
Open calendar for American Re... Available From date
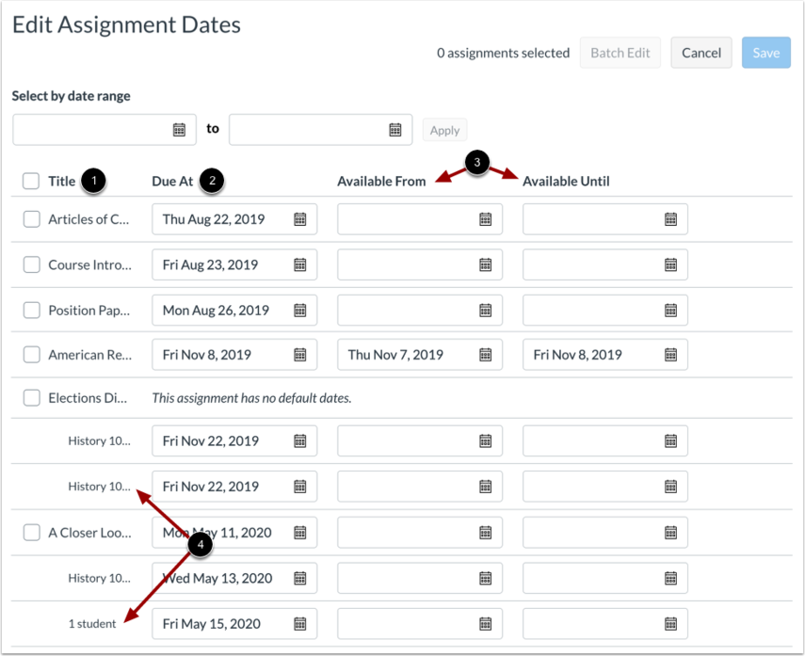click(485, 355)
